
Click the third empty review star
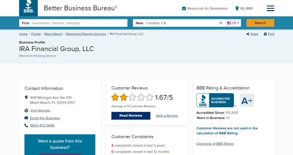(x=132, y=97)
